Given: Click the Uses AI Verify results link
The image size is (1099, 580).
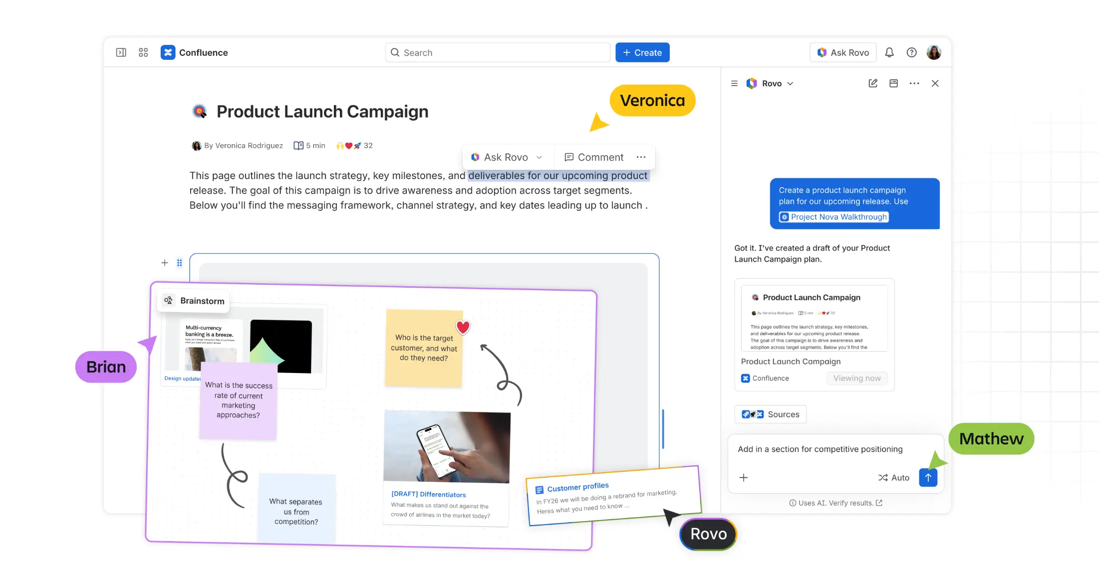Looking at the screenshot, I should (x=835, y=503).
